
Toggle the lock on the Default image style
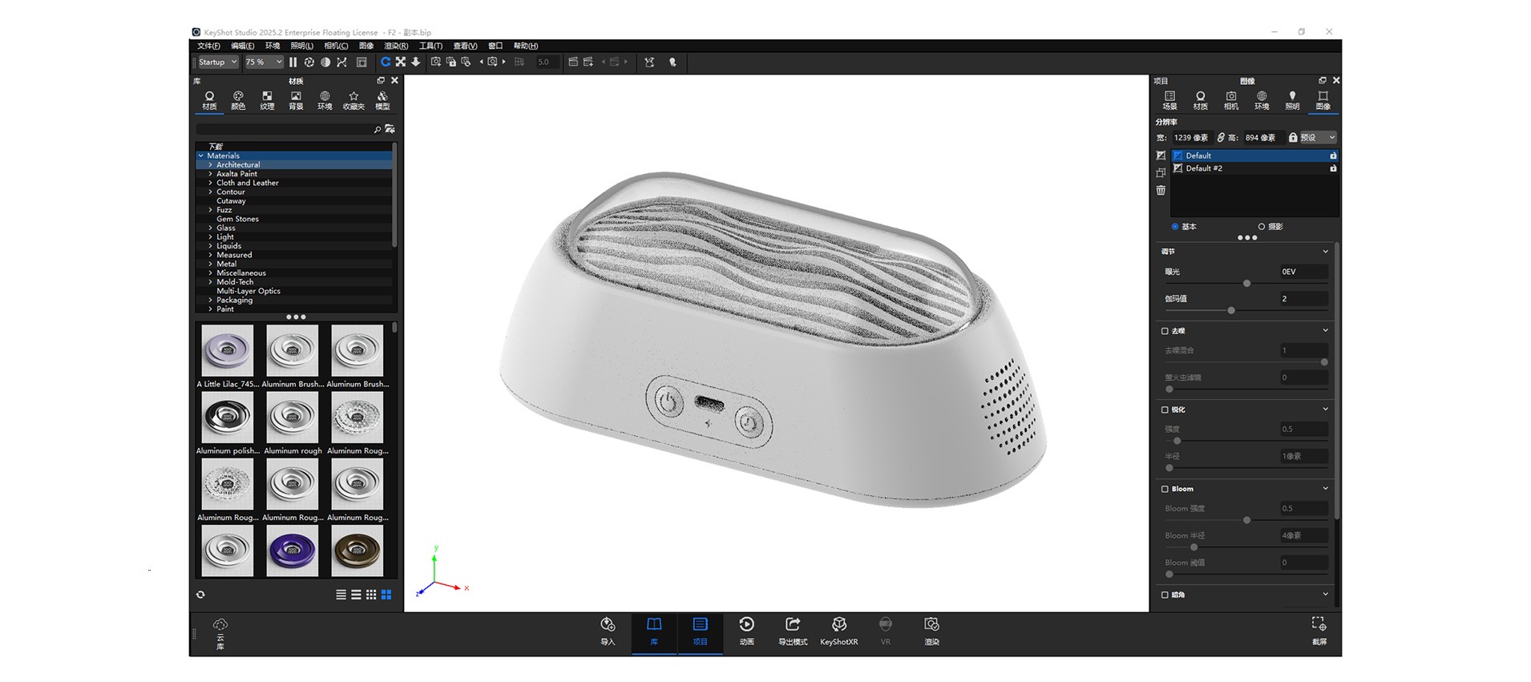[x=1333, y=155]
